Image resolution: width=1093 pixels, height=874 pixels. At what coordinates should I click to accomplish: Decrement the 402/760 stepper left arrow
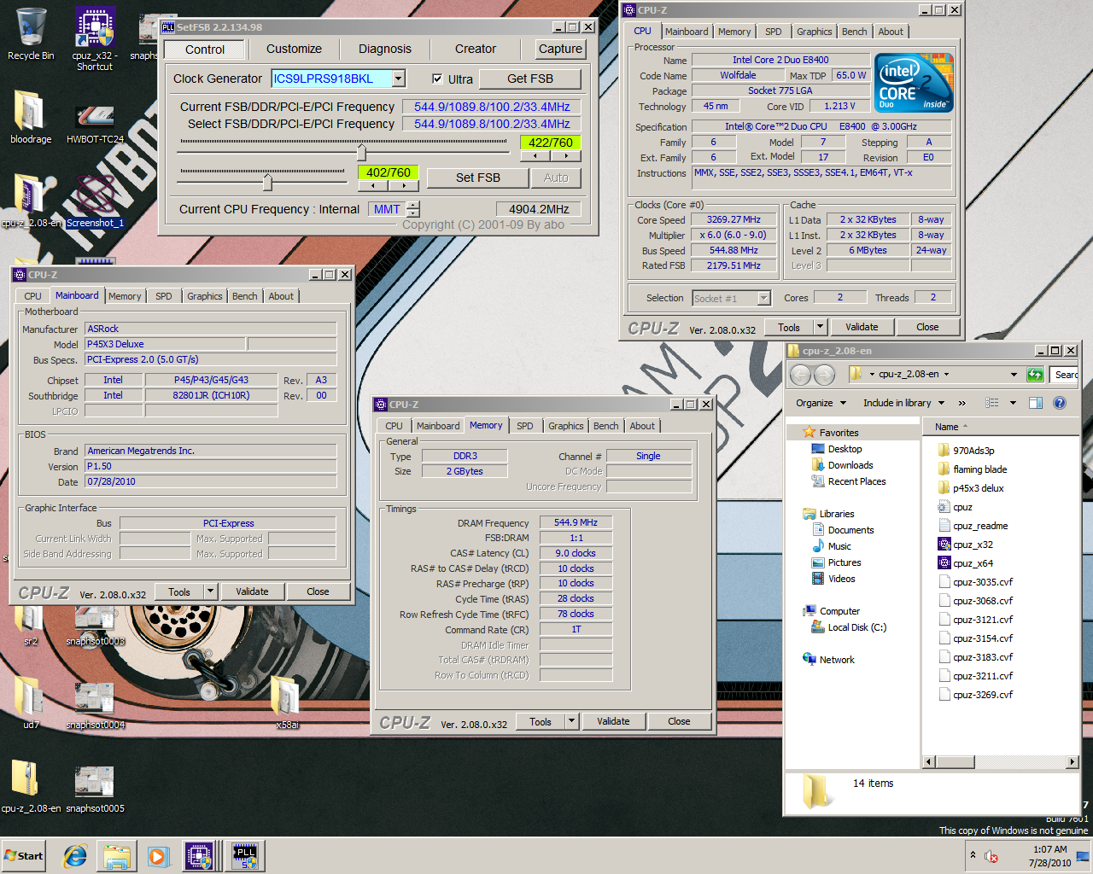click(x=374, y=185)
